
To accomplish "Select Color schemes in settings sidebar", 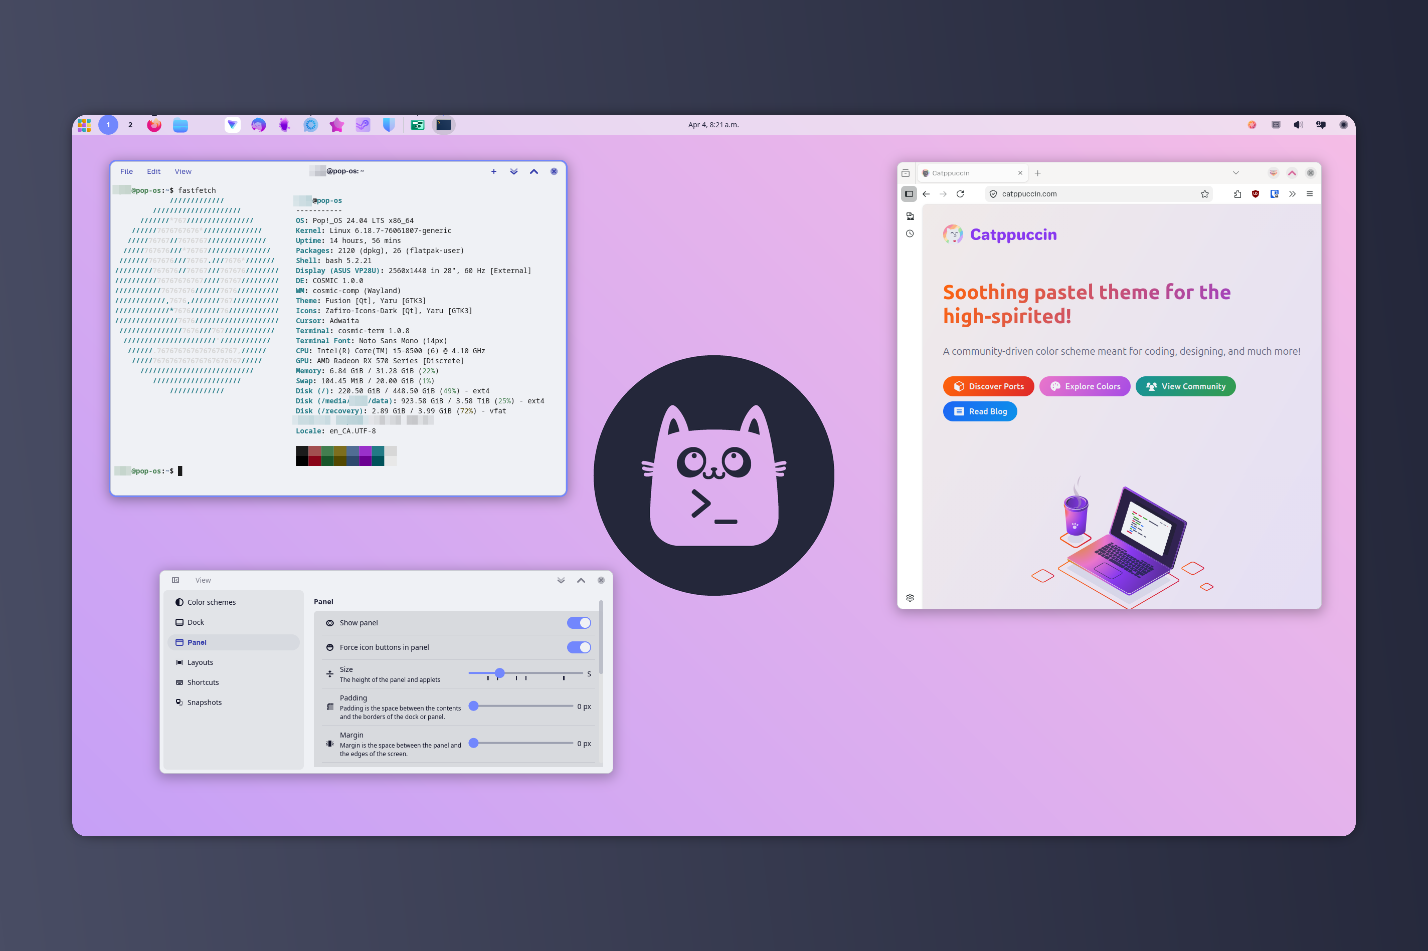I will point(211,602).
